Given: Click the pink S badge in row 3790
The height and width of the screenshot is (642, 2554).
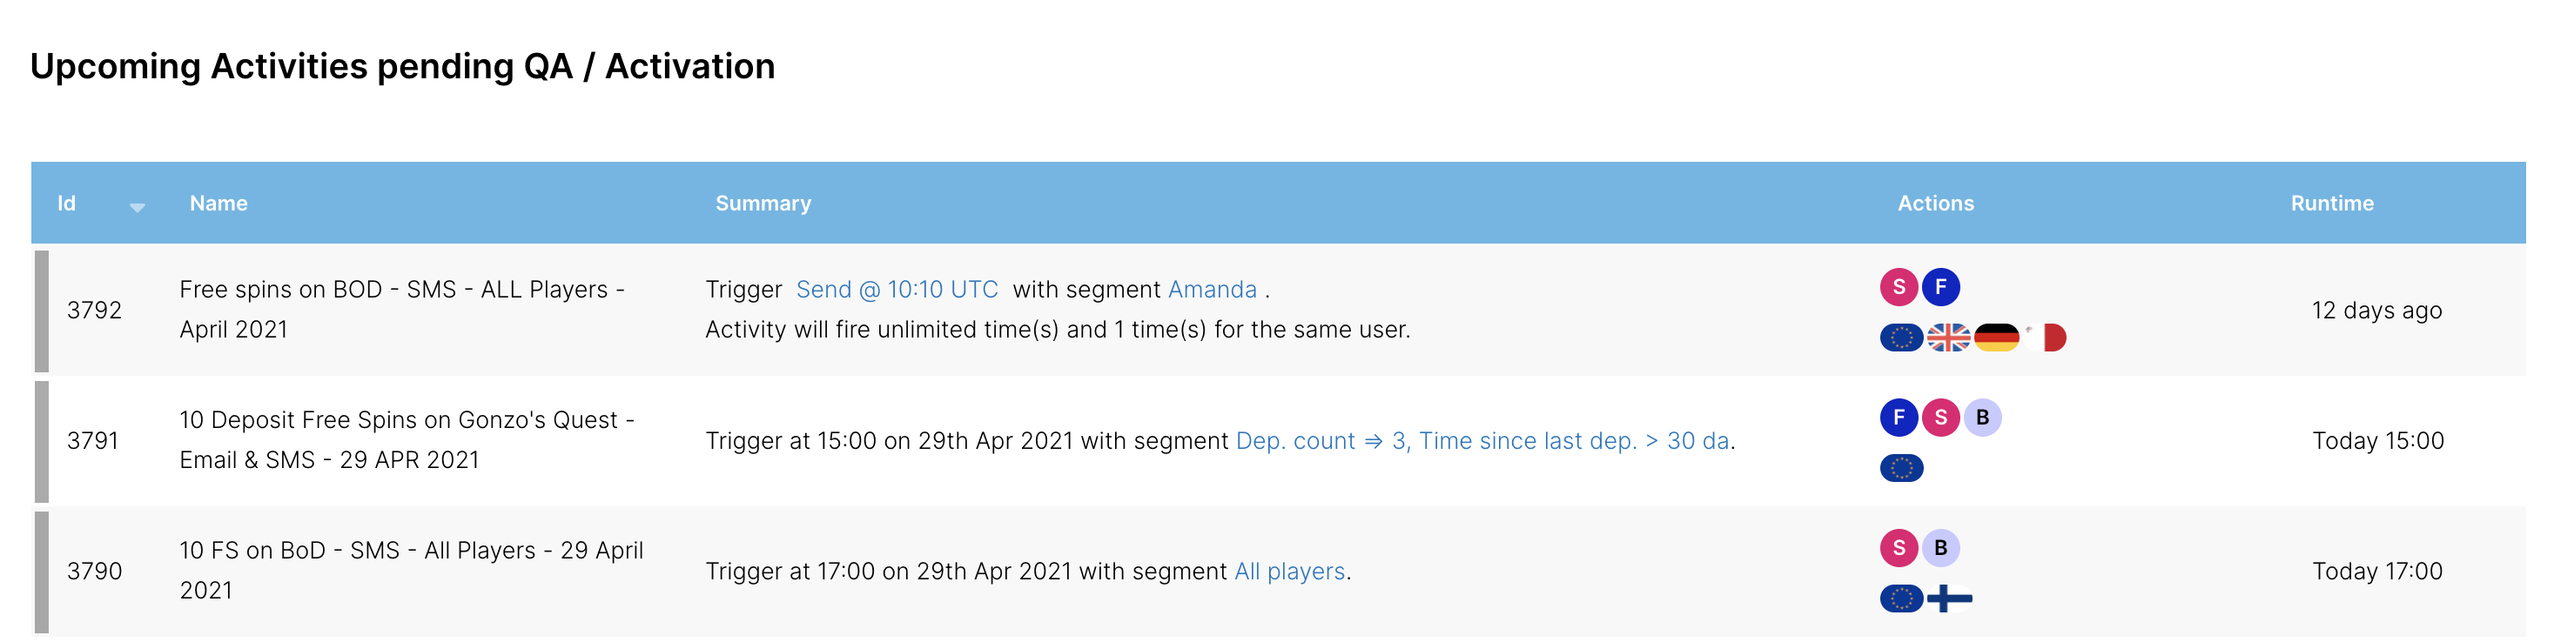Looking at the screenshot, I should [1899, 548].
